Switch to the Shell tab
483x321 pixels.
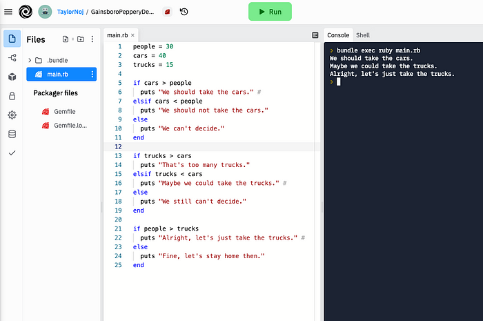coord(363,35)
